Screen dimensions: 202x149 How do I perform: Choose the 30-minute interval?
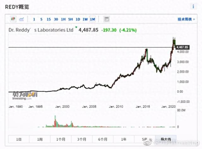[x=56, y=19]
